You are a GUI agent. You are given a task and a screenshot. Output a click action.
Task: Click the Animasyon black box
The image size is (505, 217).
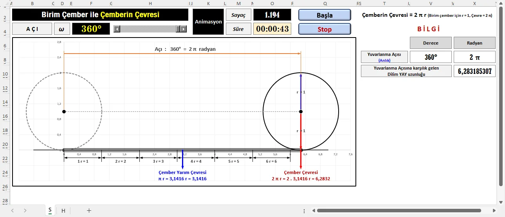pyautogui.click(x=209, y=22)
